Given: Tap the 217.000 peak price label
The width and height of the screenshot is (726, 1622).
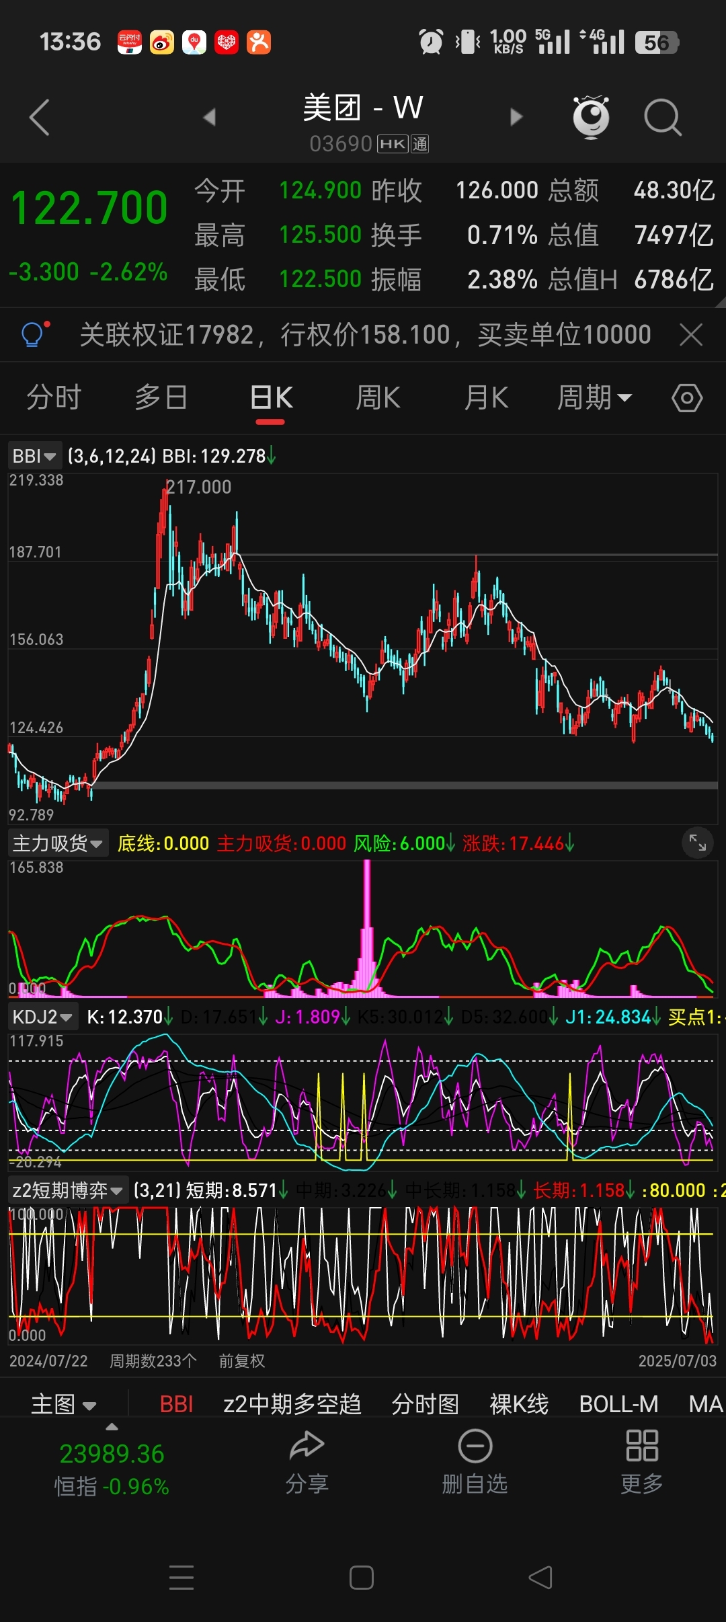Looking at the screenshot, I should coord(199,487).
